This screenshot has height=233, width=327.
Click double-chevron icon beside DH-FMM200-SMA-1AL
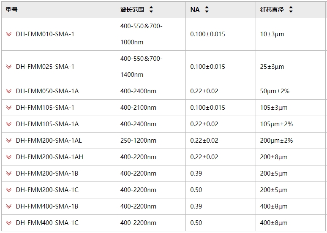coord(9,141)
